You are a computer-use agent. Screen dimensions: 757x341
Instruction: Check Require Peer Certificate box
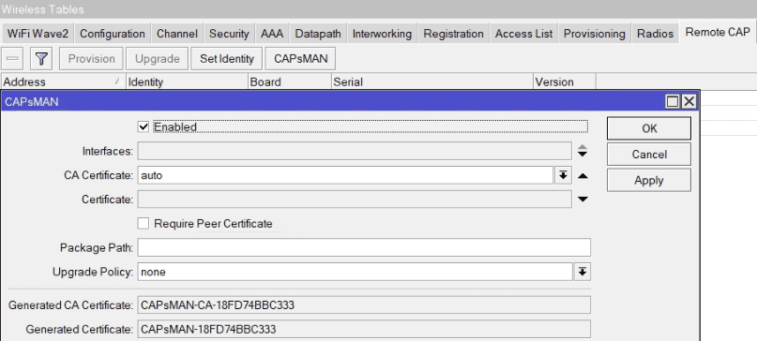[x=144, y=223]
